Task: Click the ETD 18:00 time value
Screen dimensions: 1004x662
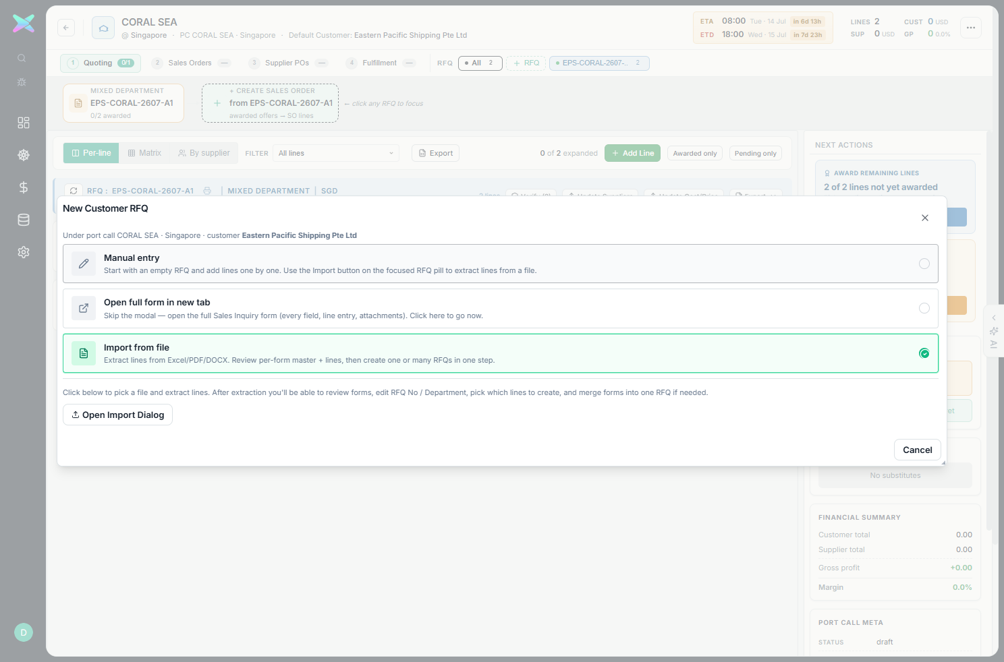Action: 733,34
